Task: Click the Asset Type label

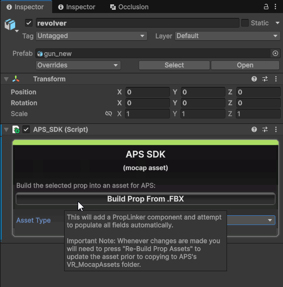Action: point(34,220)
